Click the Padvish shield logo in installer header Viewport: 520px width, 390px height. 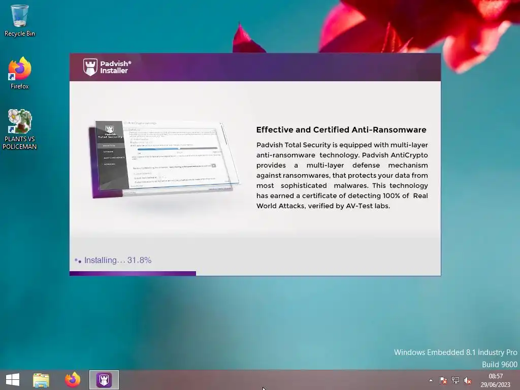click(90, 67)
